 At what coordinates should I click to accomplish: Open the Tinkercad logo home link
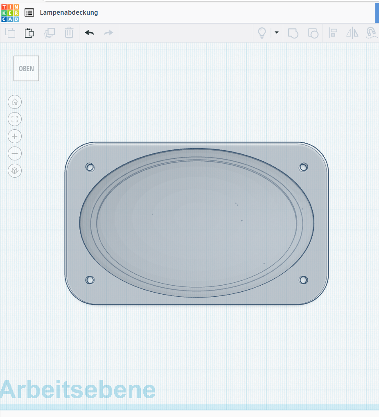point(10,13)
